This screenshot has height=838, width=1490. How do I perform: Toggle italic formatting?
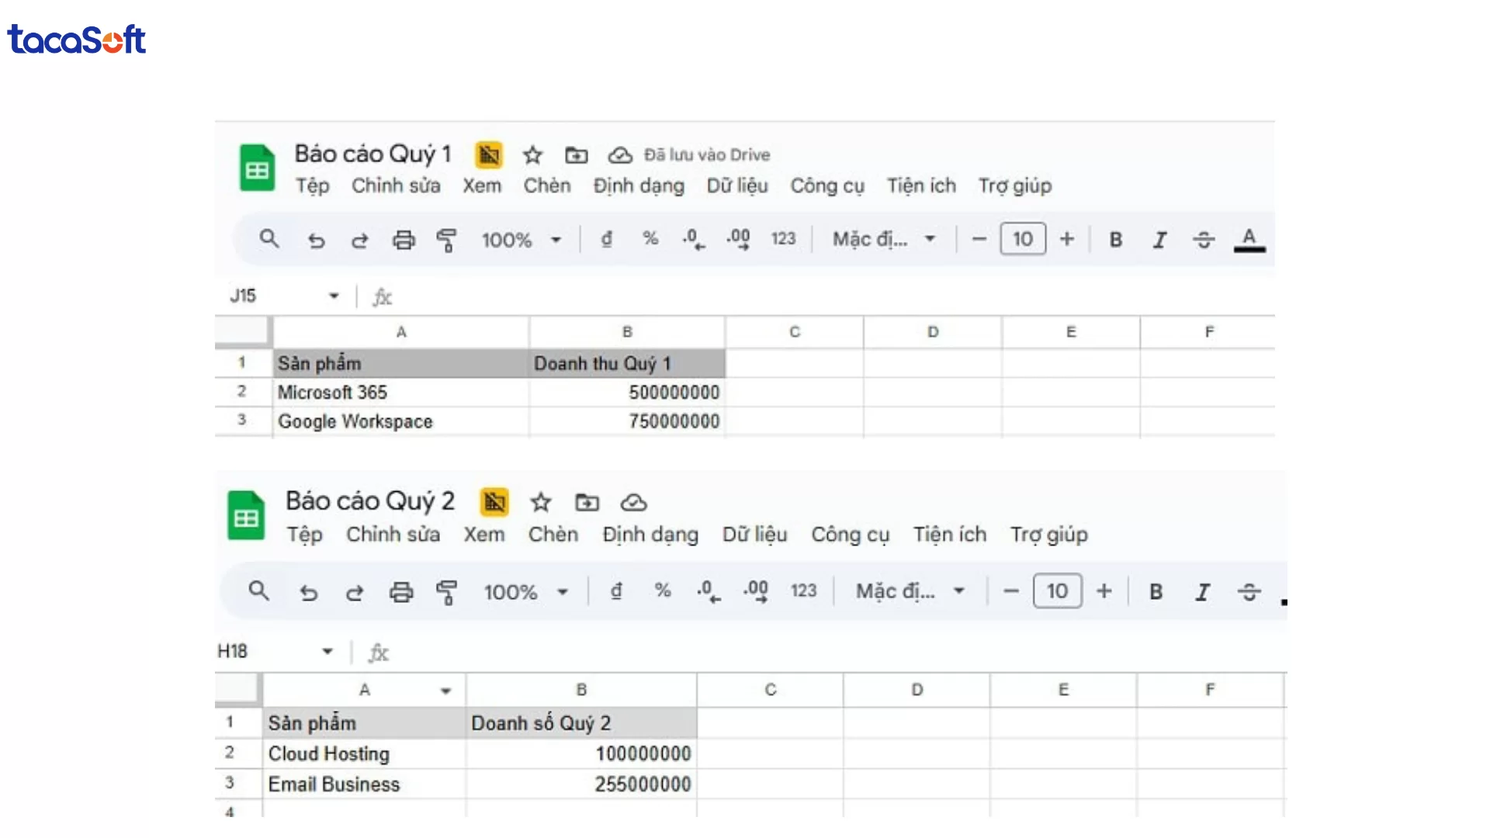pyautogui.click(x=1159, y=240)
